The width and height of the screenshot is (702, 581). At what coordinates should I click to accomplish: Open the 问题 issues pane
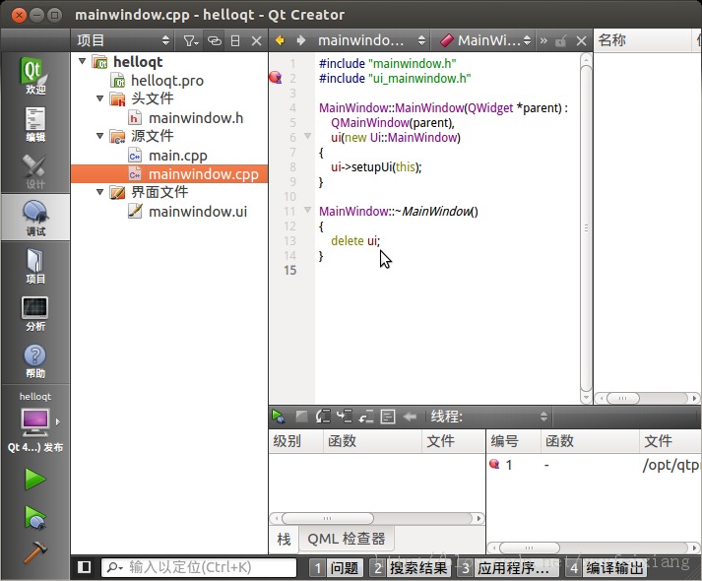pyautogui.click(x=335, y=567)
